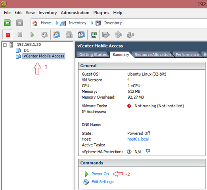Click the red VMware Tools warning icon
This screenshot has width=207, height=190.
point(129,106)
